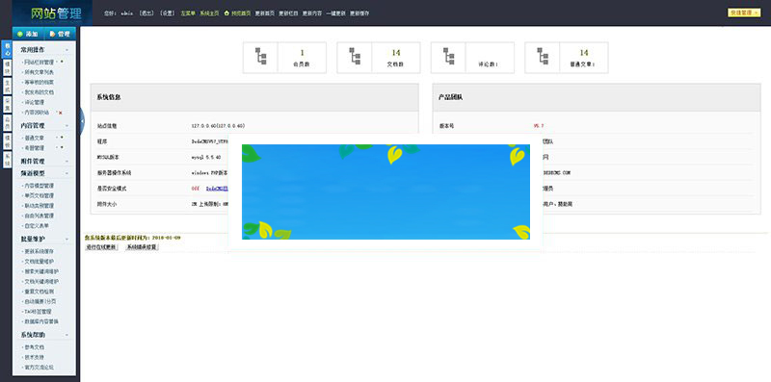
Task: Click the home icon beside 网站首页
Action: [x=226, y=13]
